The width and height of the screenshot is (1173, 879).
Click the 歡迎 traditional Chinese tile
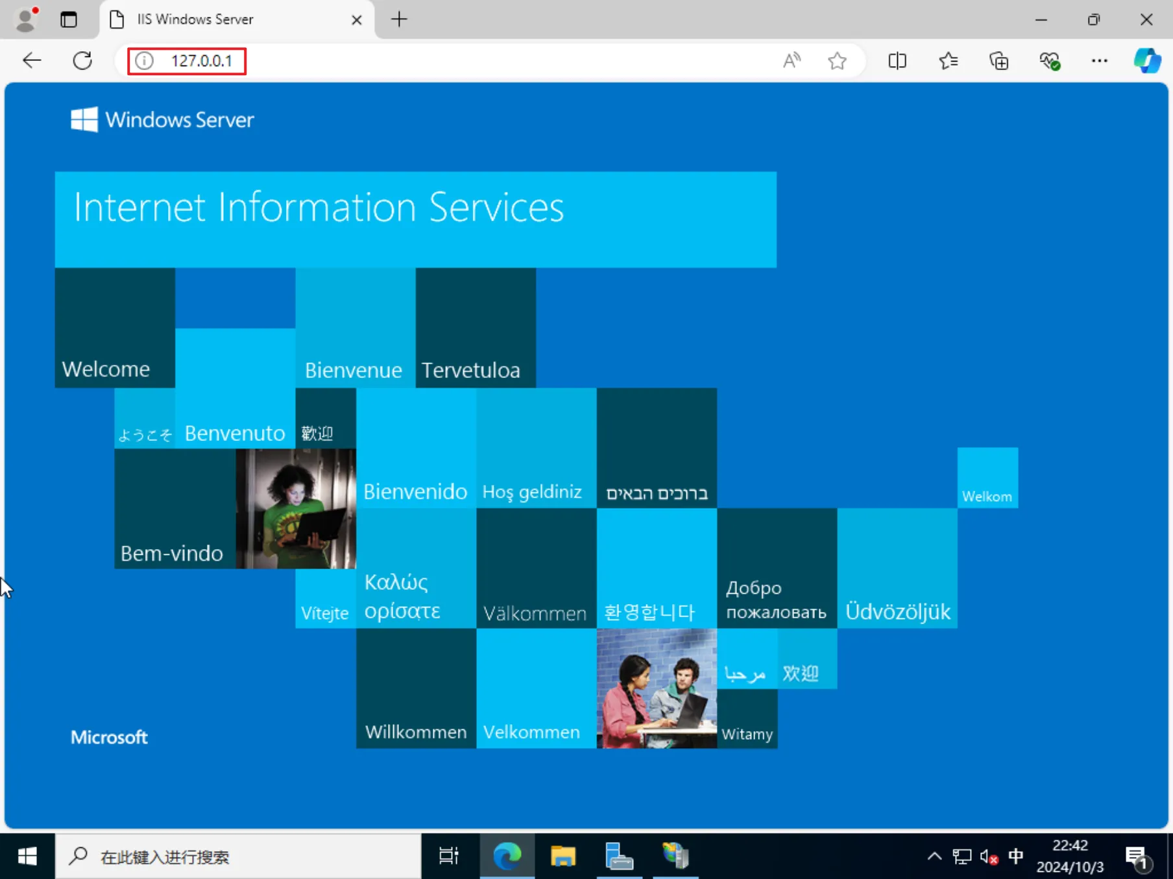click(x=326, y=418)
